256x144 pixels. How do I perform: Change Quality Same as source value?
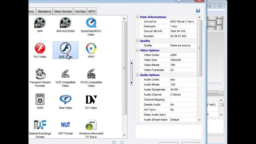[x=183, y=45]
